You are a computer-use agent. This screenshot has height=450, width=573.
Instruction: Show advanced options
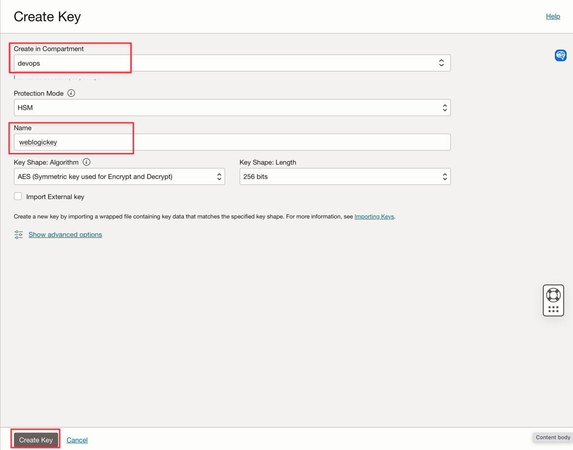click(65, 234)
